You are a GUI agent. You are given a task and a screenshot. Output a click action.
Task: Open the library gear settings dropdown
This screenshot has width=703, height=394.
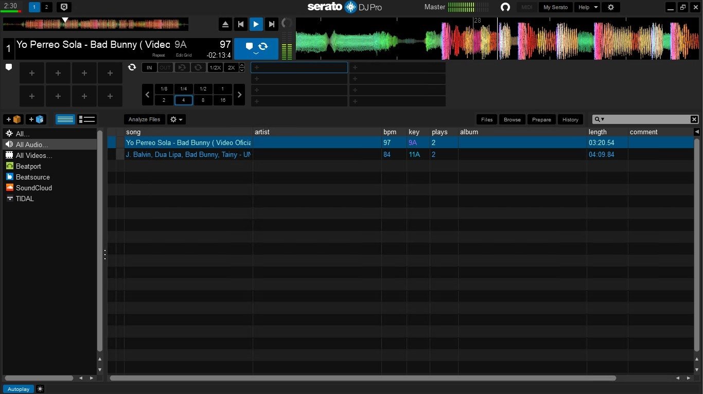click(177, 119)
